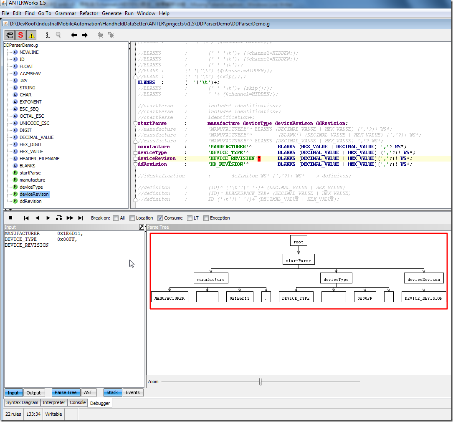Open the Grammar menu

(x=66, y=13)
